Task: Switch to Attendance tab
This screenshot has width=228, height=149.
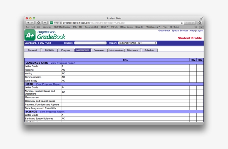Action: click(132, 50)
